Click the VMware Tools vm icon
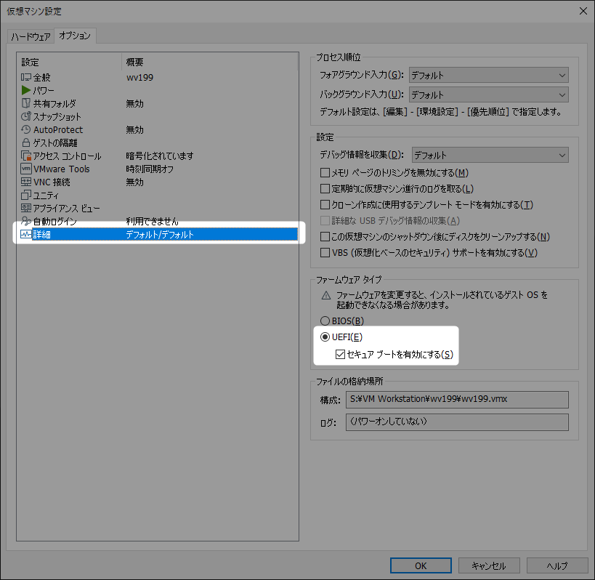 pyautogui.click(x=26, y=169)
